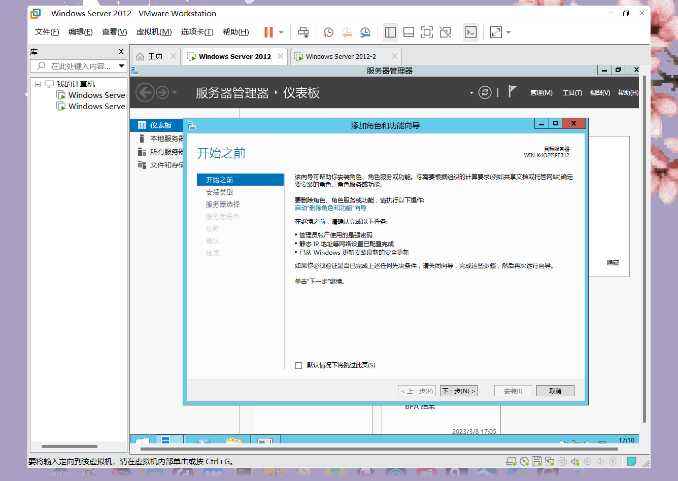Open the dropdown arrow beside the pause button
Screen dimensions: 678x481
(x=281, y=32)
